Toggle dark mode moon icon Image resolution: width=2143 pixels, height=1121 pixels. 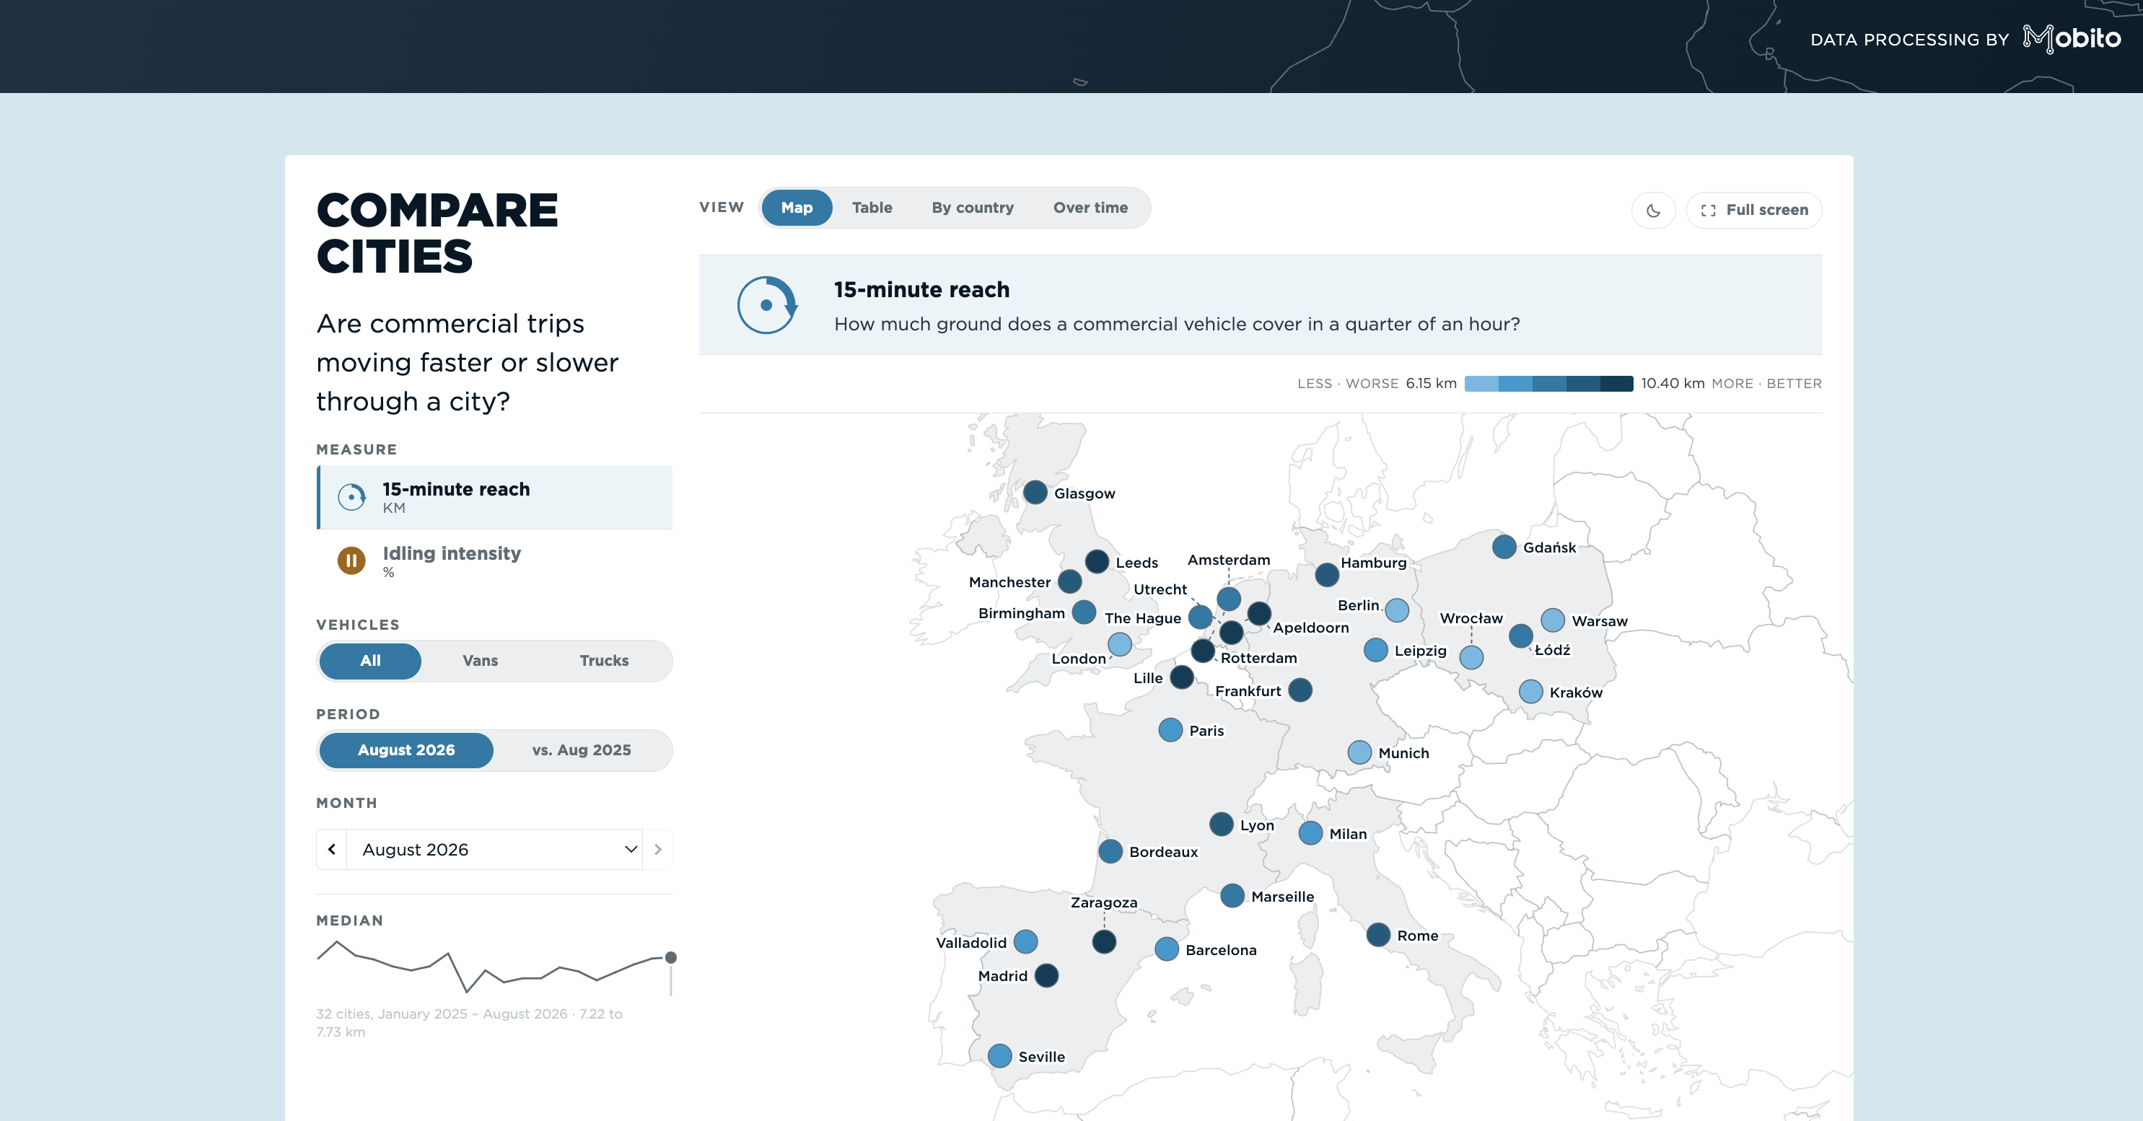(x=1653, y=211)
